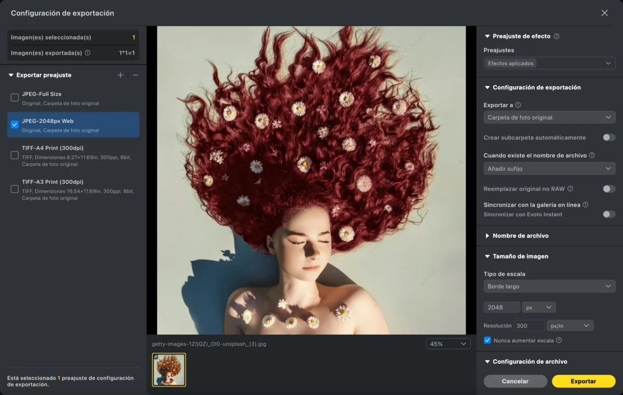Click the preset status message at bottom left

point(70,381)
